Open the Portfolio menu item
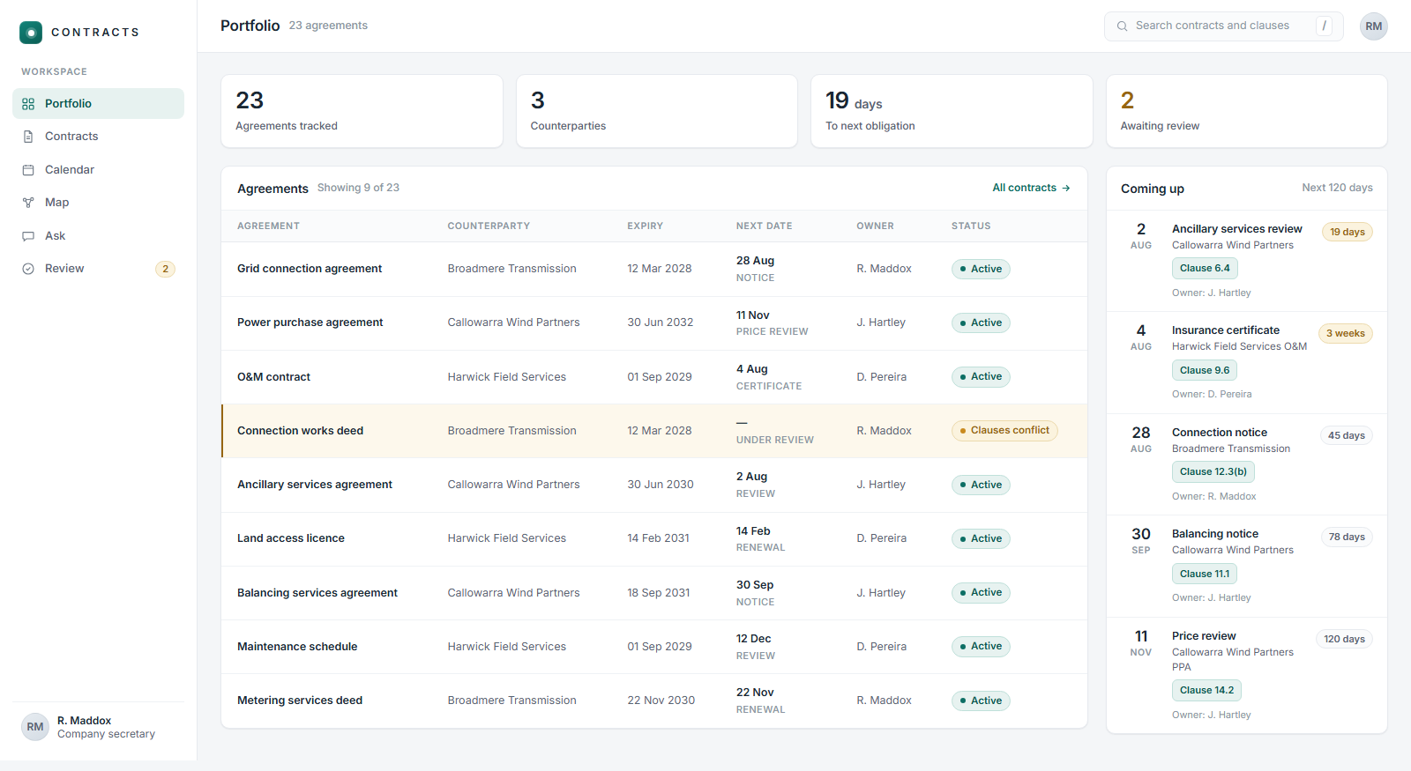Viewport: 1411px width, 771px height. click(x=98, y=103)
